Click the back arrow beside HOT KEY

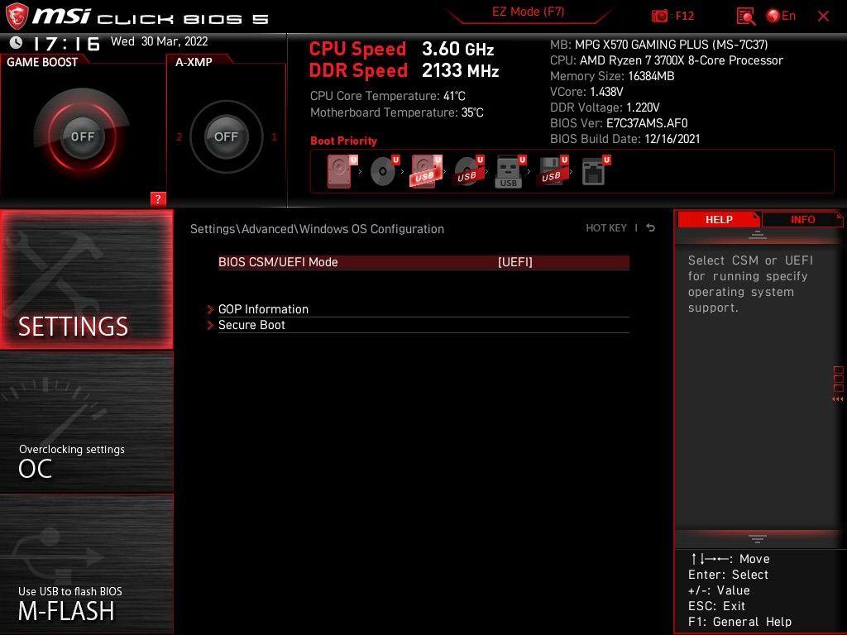pyautogui.click(x=650, y=227)
